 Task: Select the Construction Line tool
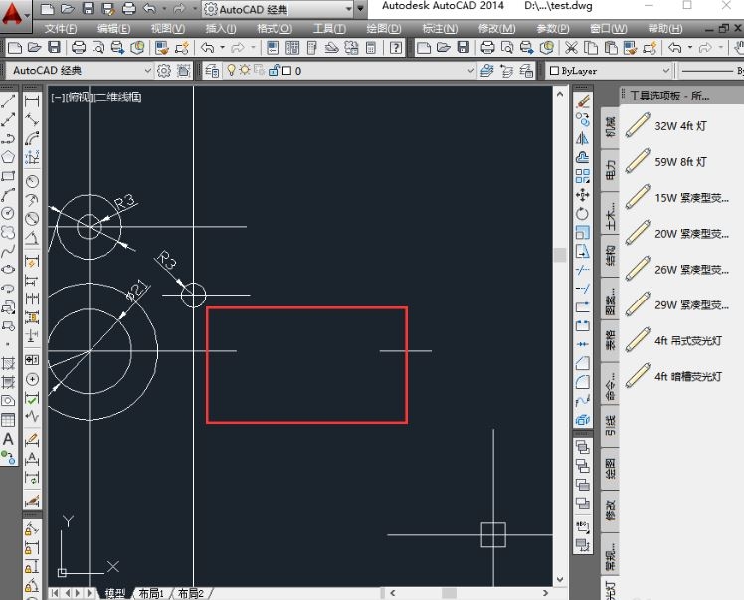coord(8,119)
